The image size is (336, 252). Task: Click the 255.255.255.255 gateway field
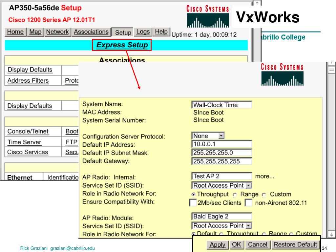pyautogui.click(x=221, y=161)
